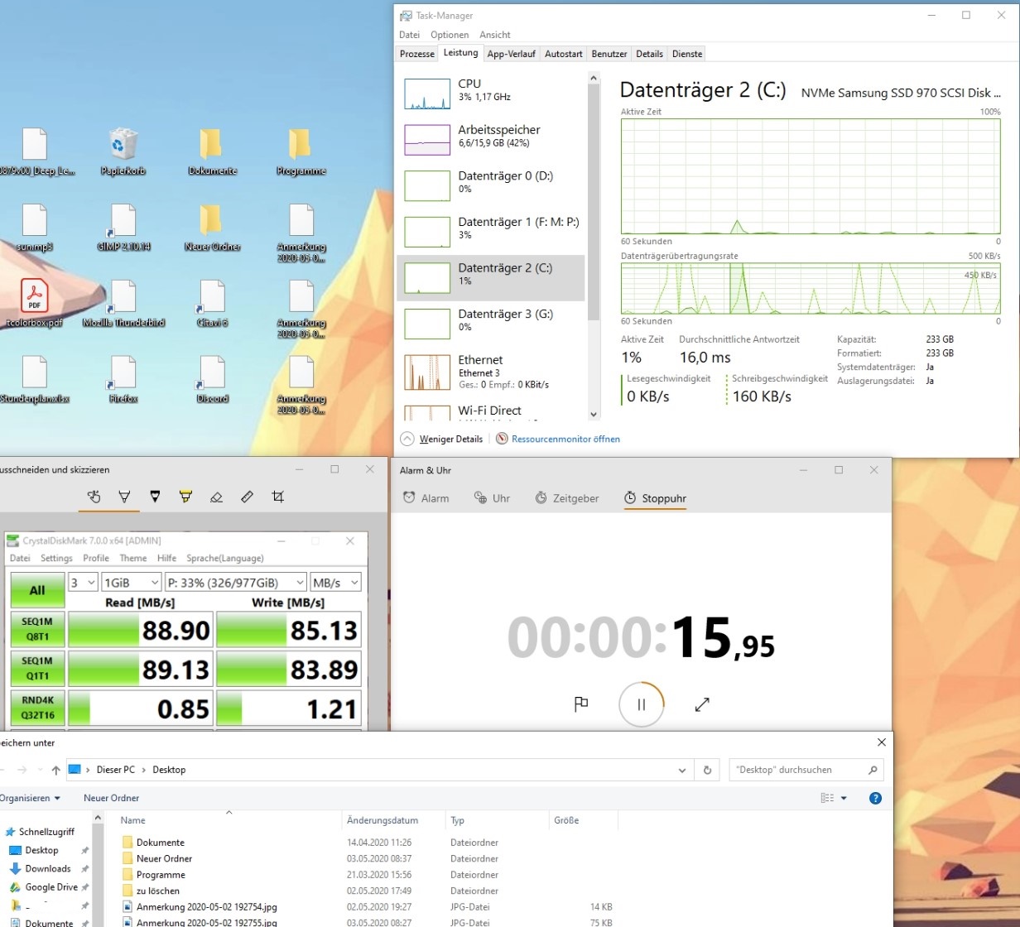Expand the address bar history dropdown
Screen dimensions: 1020x927
click(683, 770)
